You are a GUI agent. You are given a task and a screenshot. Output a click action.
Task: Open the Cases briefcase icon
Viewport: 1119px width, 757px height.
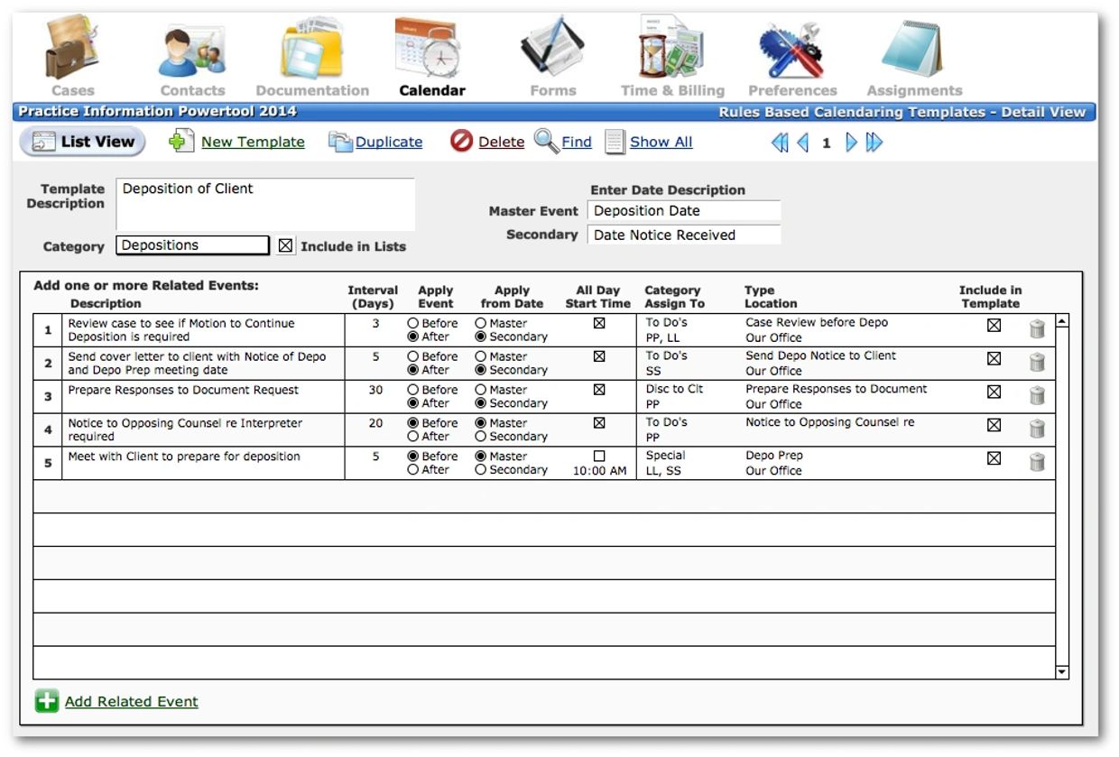[70, 50]
